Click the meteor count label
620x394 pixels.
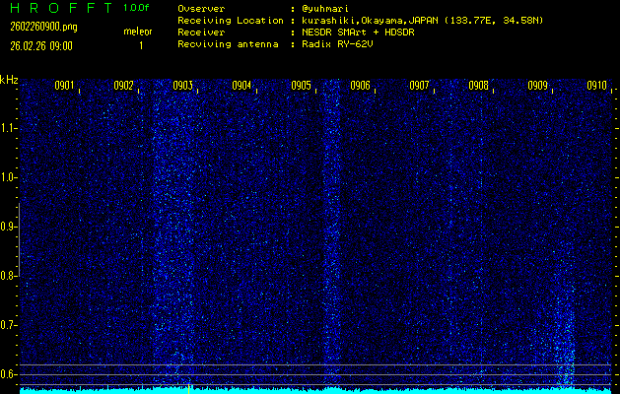[x=138, y=32]
